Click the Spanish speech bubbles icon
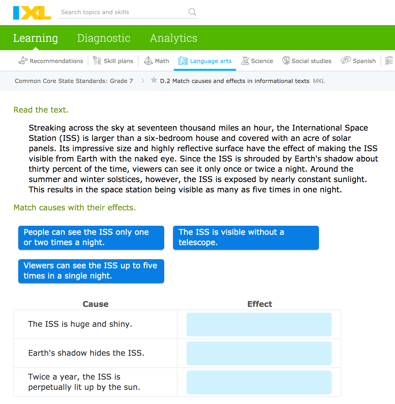This screenshot has height=404, width=395. tap(346, 60)
